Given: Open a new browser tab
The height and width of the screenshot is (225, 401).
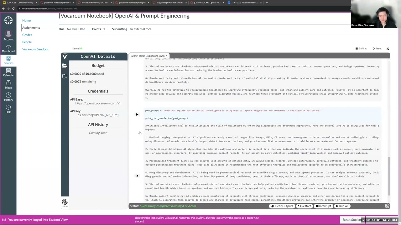Looking at the screenshot, I should 267,2.
